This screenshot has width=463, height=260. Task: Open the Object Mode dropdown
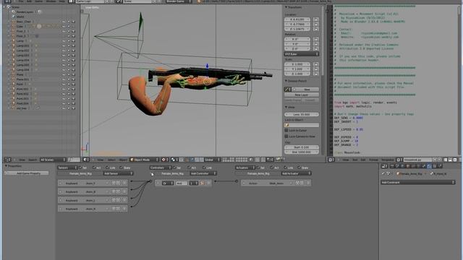click(145, 160)
